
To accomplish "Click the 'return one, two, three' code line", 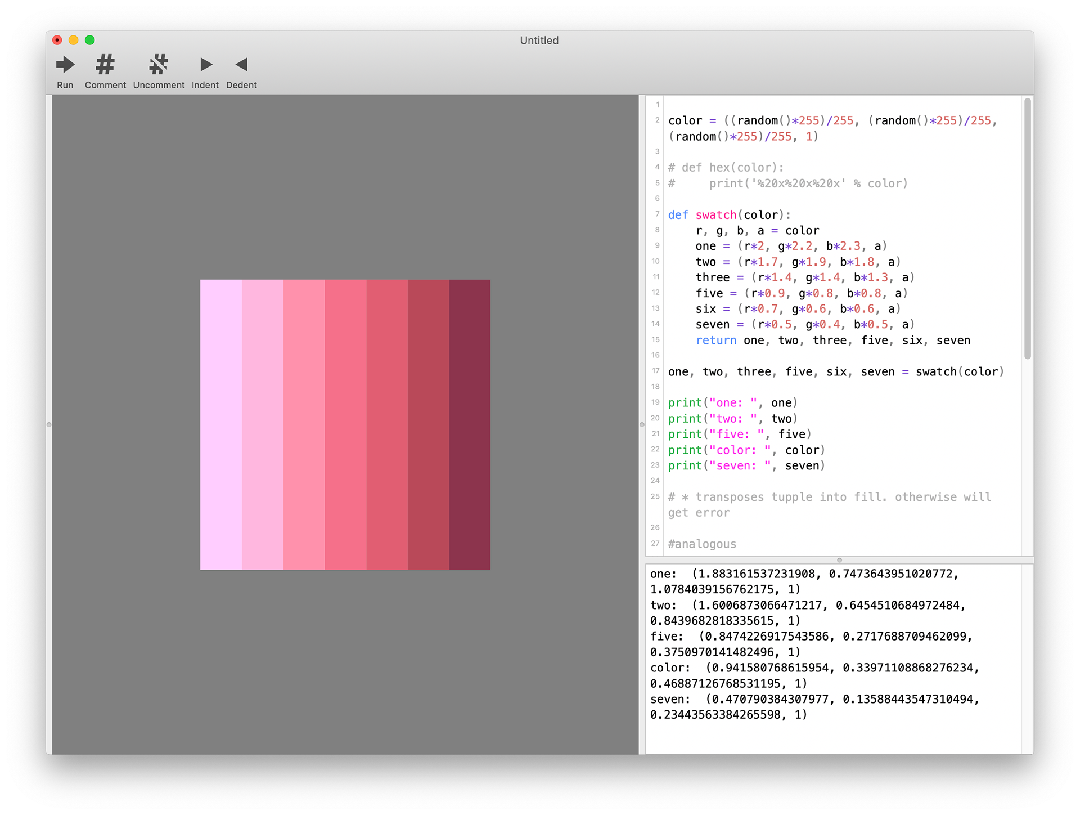I will 832,341.
